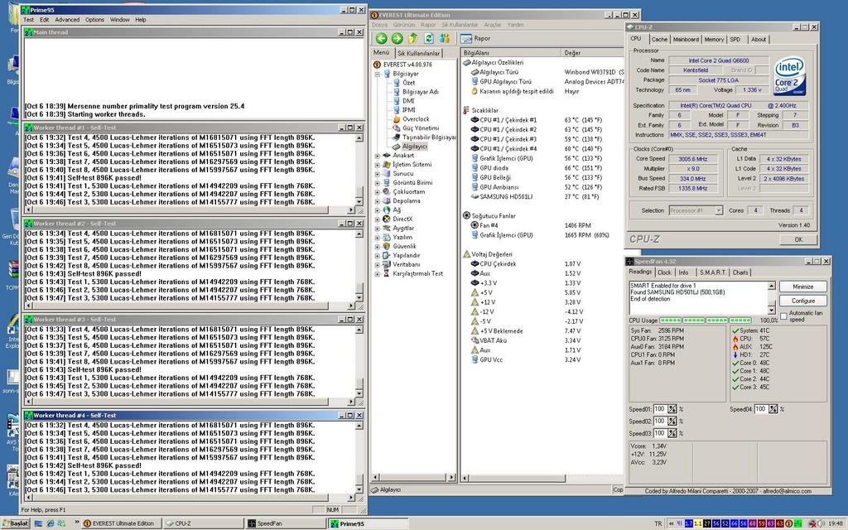Switch to Sık Kullanılanlar tab in EVEREST
The width and height of the screenshot is (848, 530).
coord(418,54)
